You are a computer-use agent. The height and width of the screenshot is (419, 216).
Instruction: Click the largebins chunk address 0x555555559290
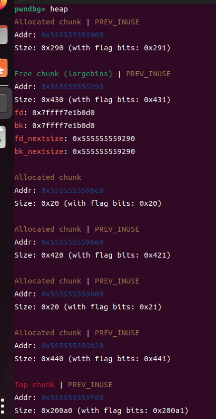(x=72, y=87)
